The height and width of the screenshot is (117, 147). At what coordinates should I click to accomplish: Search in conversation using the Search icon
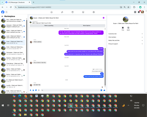[128, 28]
